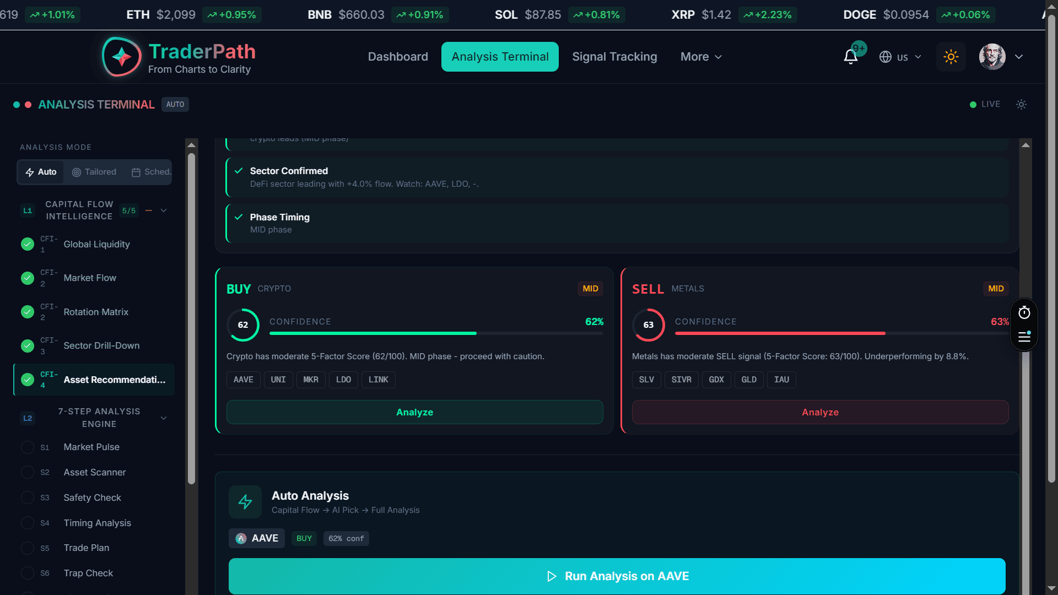
Task: Open the notifications bell
Action: tap(851, 57)
